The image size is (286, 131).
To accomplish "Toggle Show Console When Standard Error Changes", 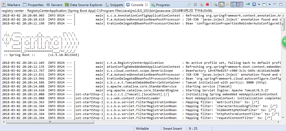I will [x=240, y=4].
